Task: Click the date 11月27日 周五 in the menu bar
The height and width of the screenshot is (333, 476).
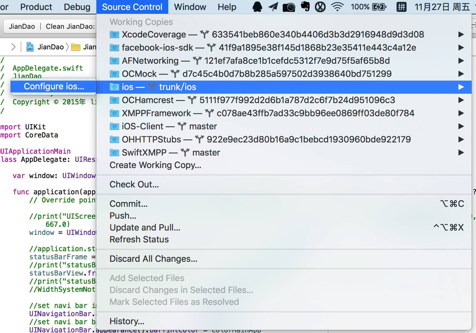Action: (x=442, y=7)
